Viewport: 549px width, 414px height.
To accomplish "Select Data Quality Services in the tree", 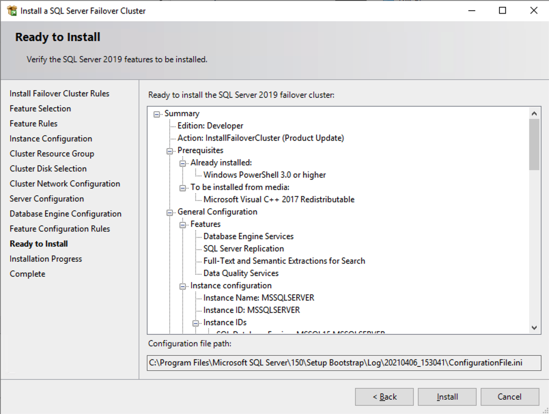I will 240,273.
